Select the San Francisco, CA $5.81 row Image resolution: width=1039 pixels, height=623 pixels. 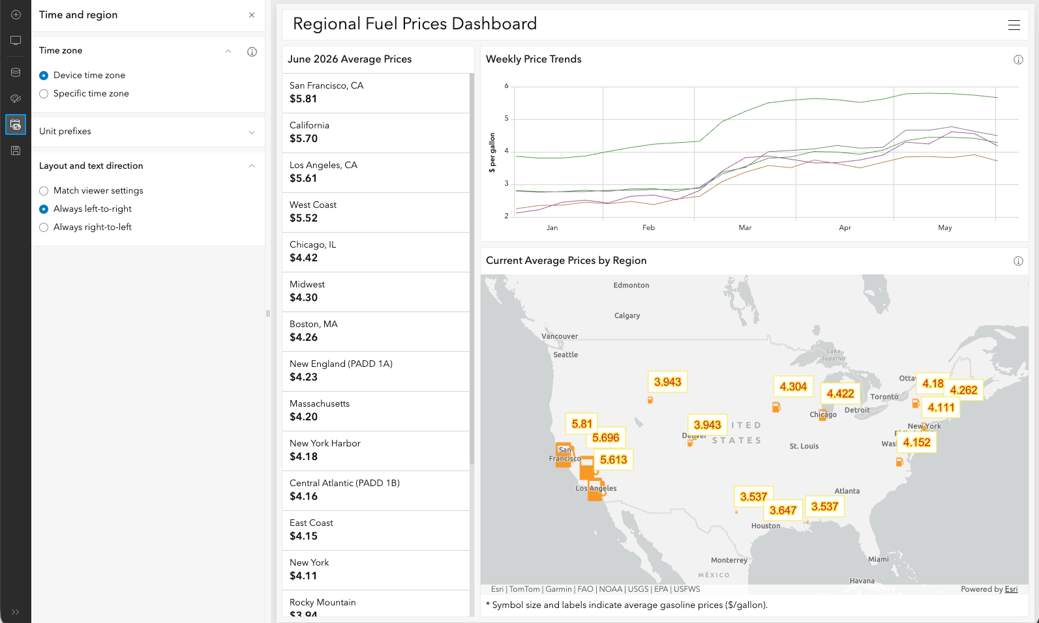(x=376, y=93)
